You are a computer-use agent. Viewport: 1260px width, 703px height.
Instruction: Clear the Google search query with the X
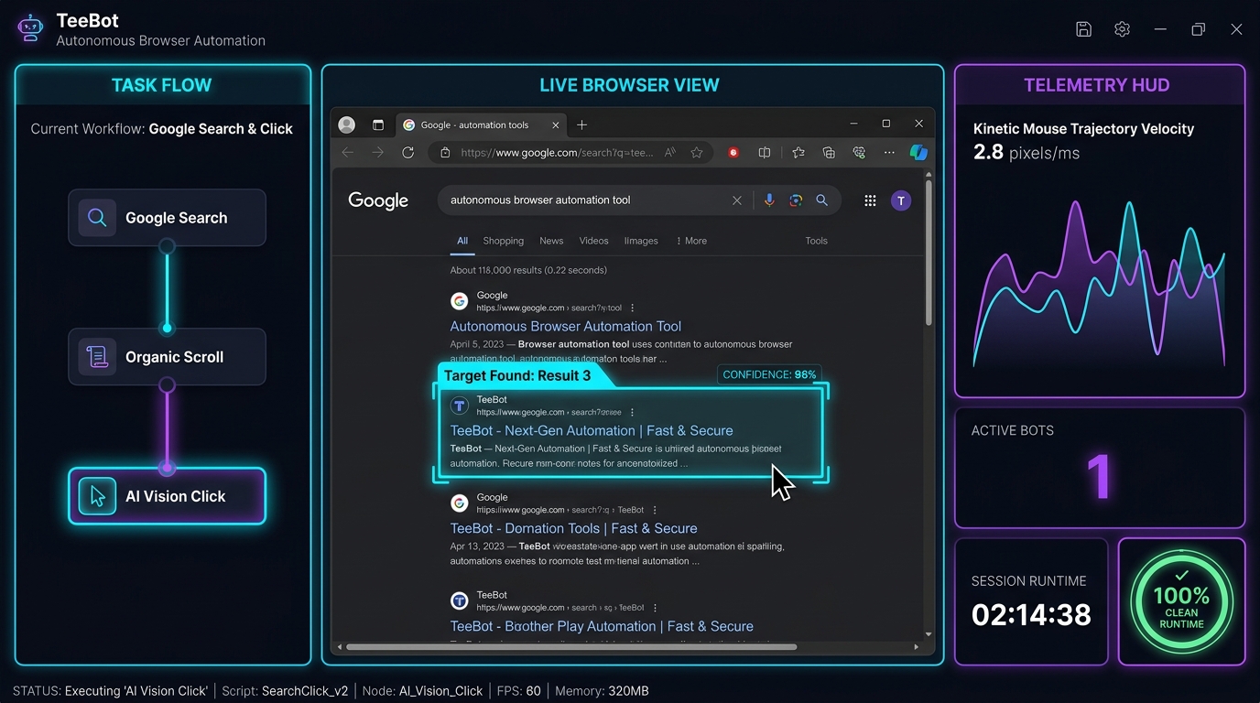tap(737, 200)
